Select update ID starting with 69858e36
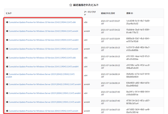Screen dimensions: 168x114 point(138,40)
